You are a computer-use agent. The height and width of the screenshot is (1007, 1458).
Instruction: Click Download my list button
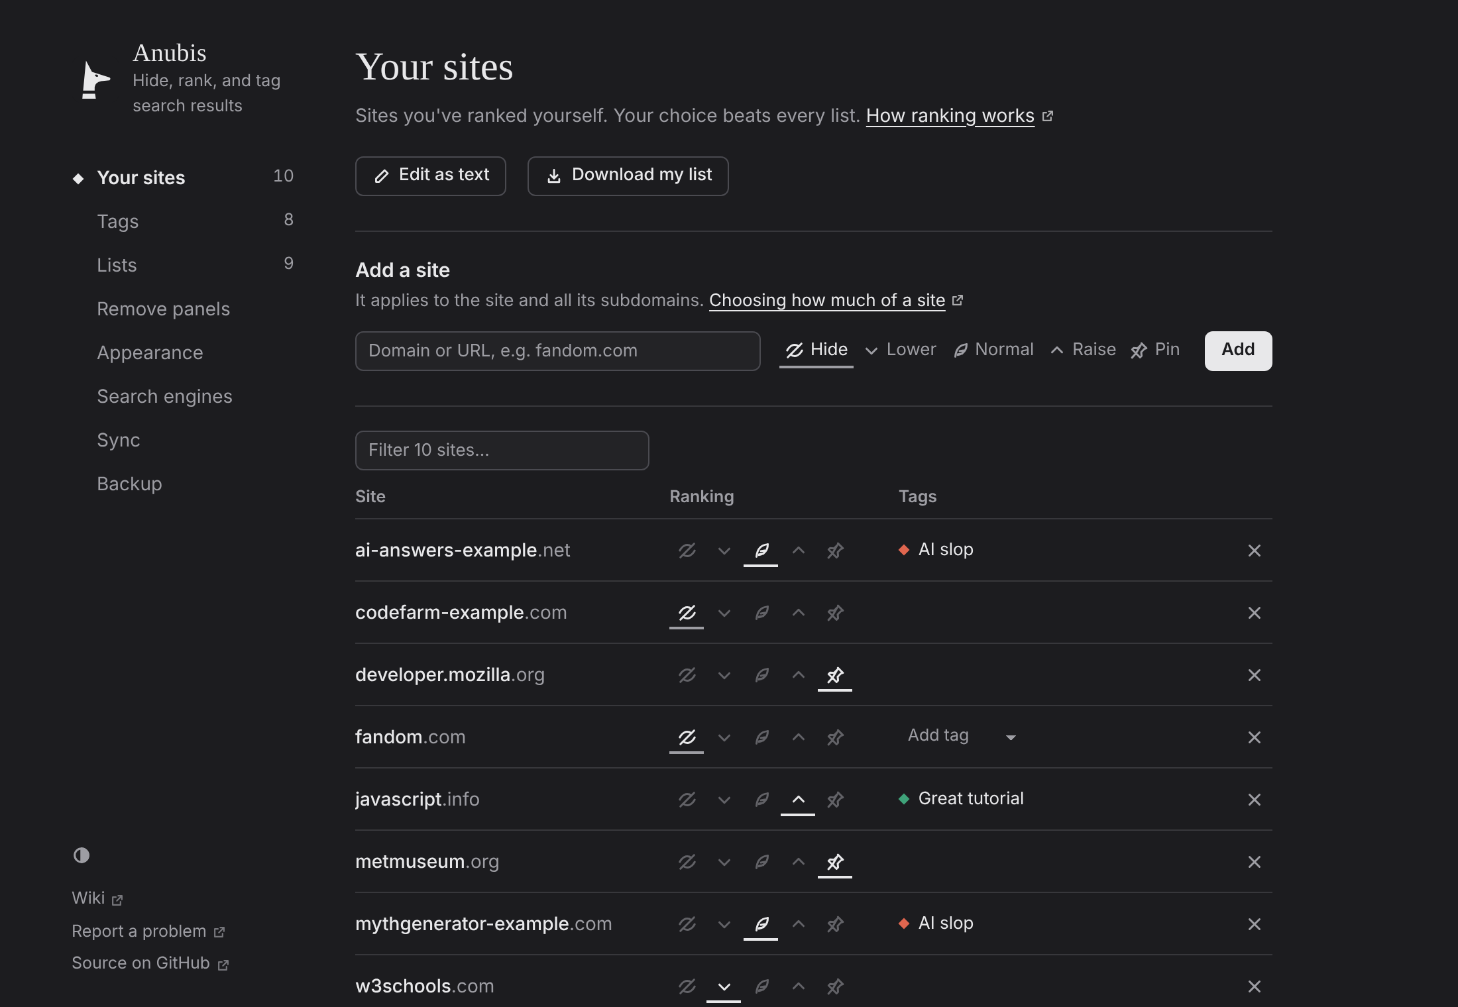pyautogui.click(x=628, y=176)
